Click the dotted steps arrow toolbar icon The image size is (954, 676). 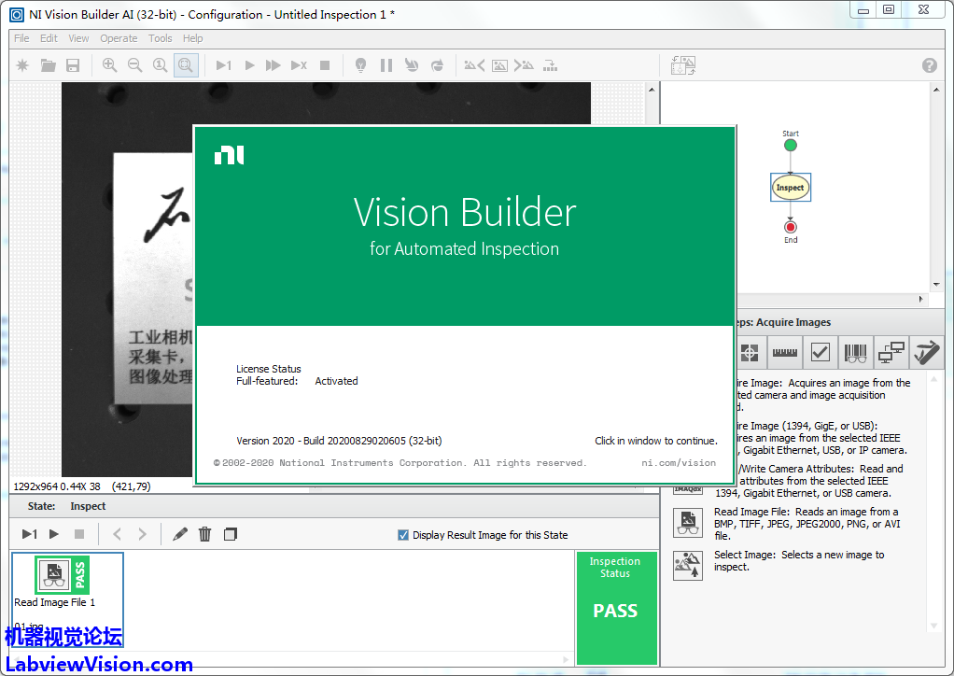click(x=550, y=65)
